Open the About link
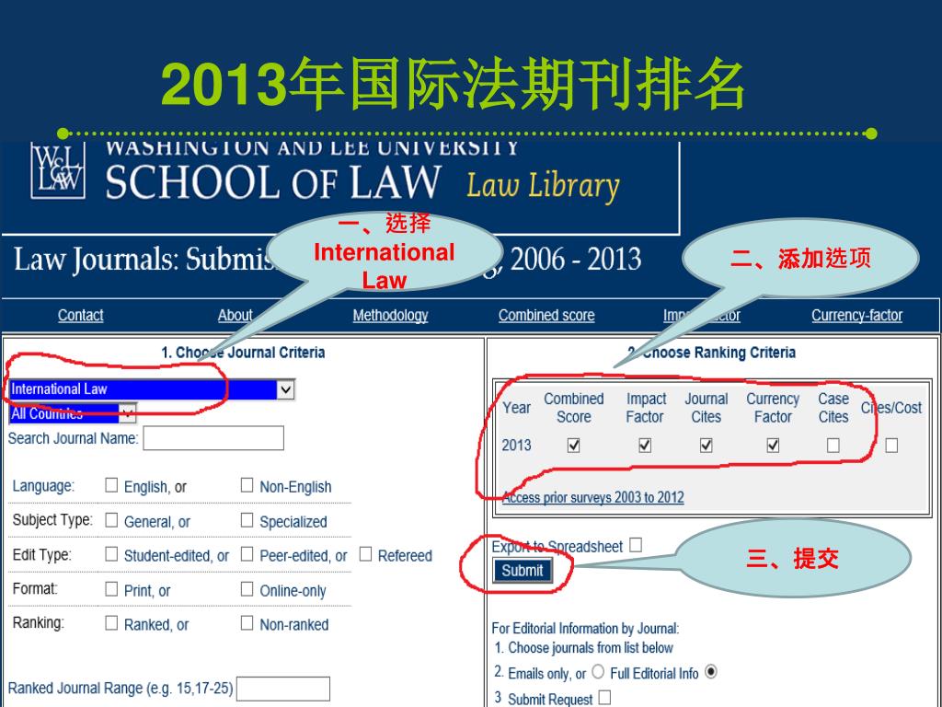 235,315
